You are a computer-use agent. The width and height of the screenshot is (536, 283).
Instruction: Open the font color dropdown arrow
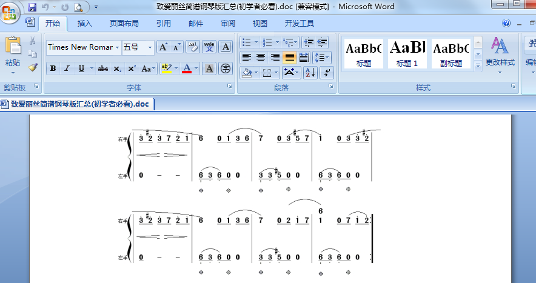(196, 68)
